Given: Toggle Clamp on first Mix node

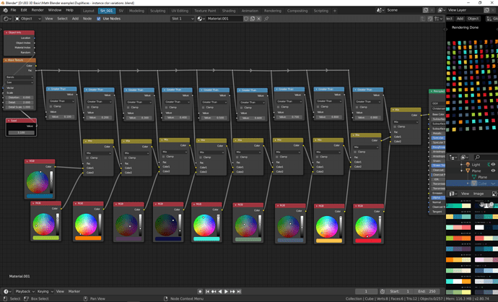Looking at the screenshot, I should point(88,158).
